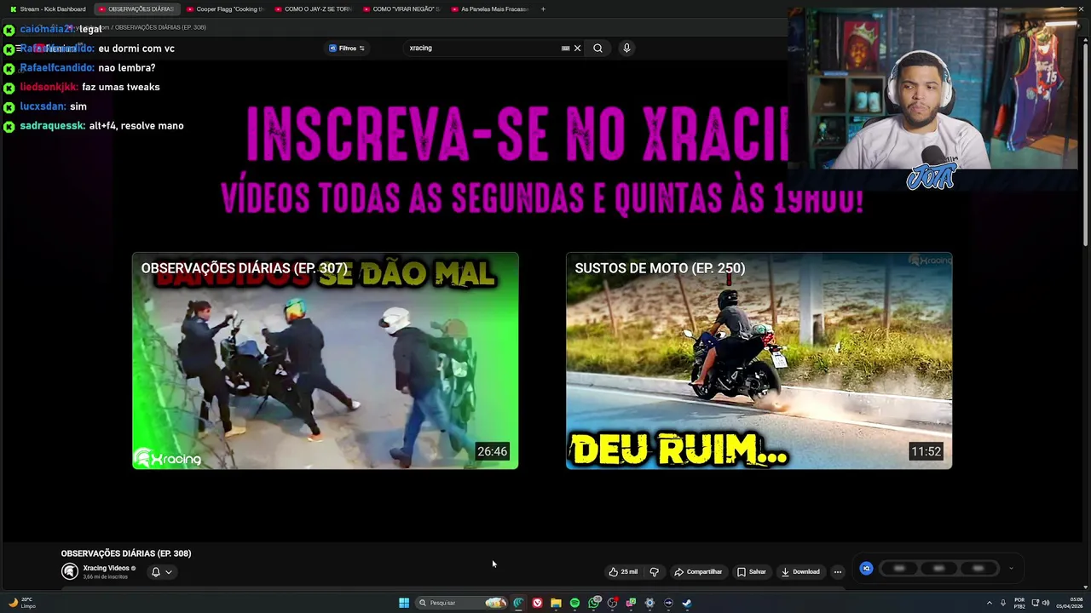The height and width of the screenshot is (613, 1091).
Task: Open a new browser tab with plus
Action: click(543, 9)
